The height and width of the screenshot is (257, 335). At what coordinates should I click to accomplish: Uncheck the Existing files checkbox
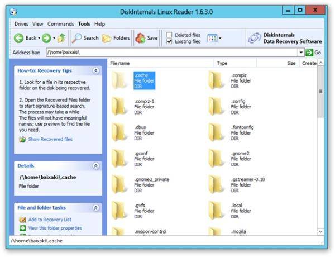[169, 41]
